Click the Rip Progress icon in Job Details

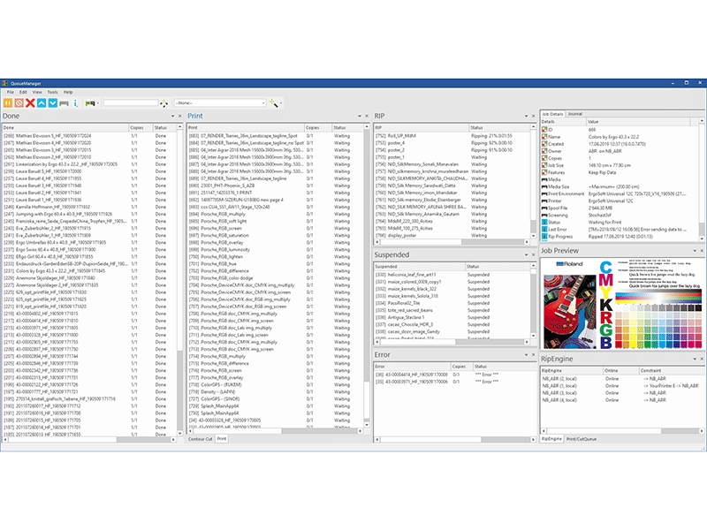(544, 236)
